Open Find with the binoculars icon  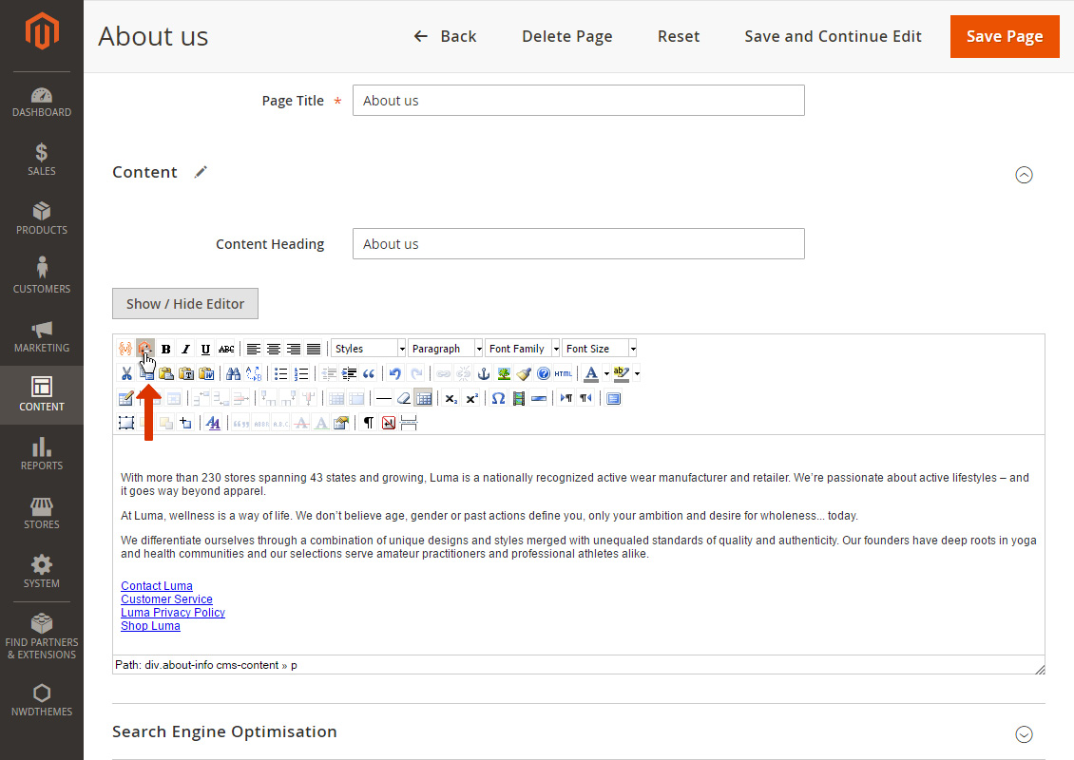point(234,373)
